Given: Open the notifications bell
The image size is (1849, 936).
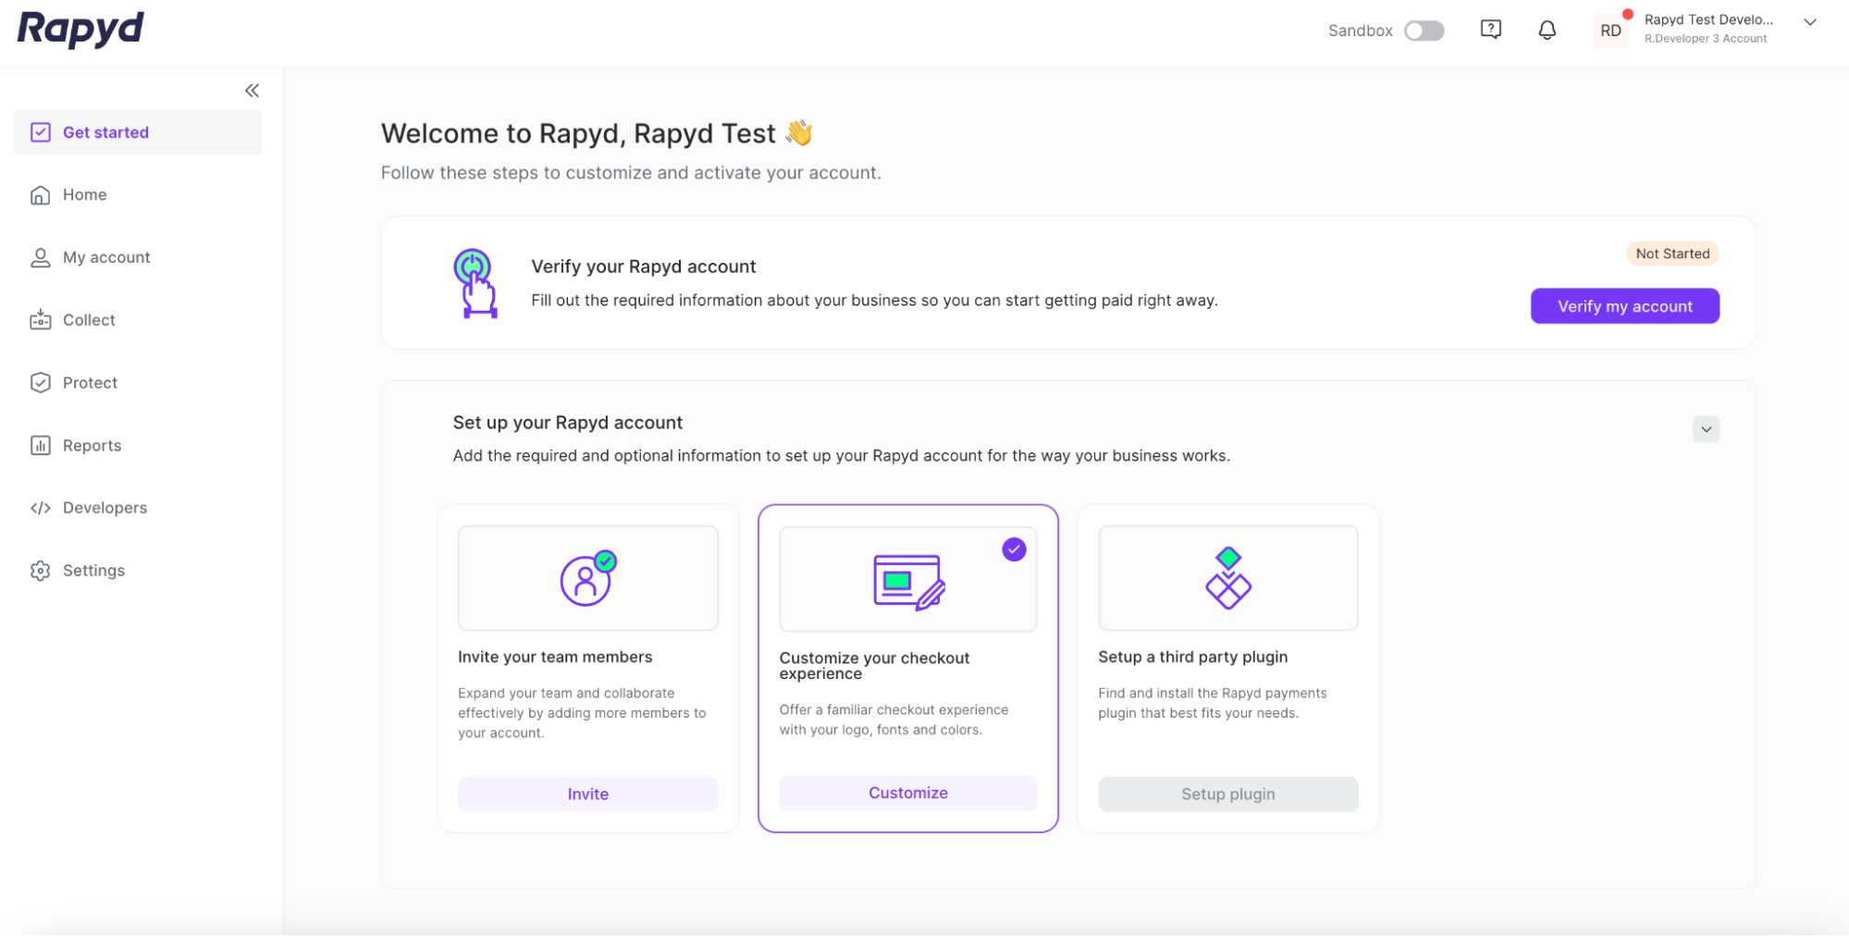Looking at the screenshot, I should pos(1547,31).
